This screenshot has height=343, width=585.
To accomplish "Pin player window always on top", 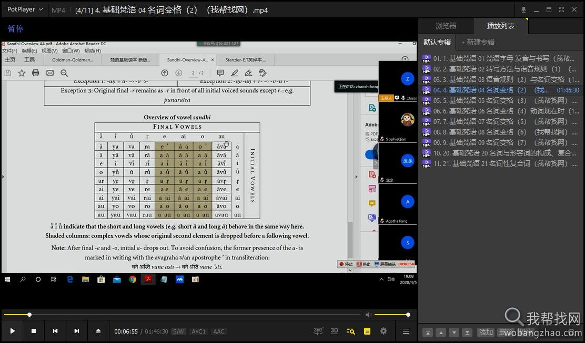I will [x=523, y=9].
